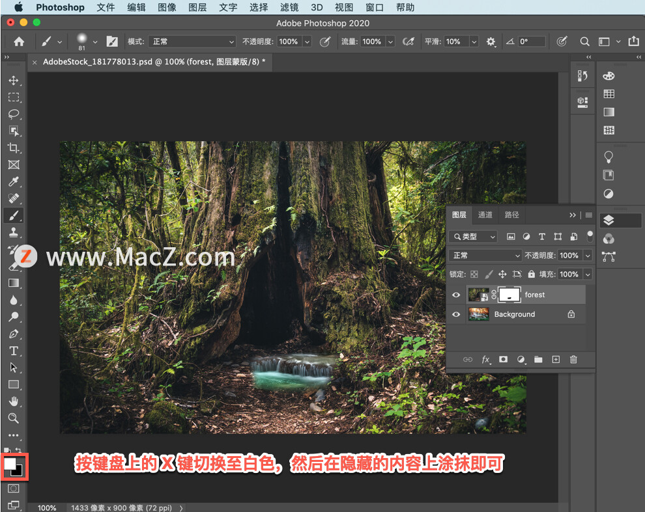This screenshot has height=512, width=645.
Task: Add a layer style with the fx button
Action: click(x=486, y=360)
